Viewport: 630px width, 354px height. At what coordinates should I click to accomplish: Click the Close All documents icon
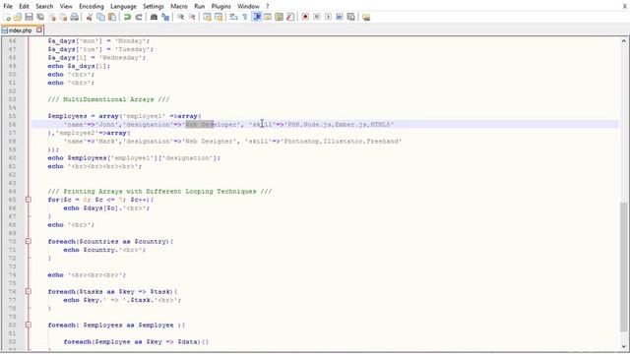coord(63,17)
